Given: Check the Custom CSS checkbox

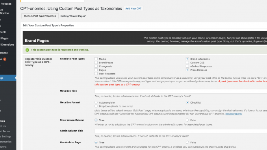Looking at the screenshot, I should tap(187, 63).
